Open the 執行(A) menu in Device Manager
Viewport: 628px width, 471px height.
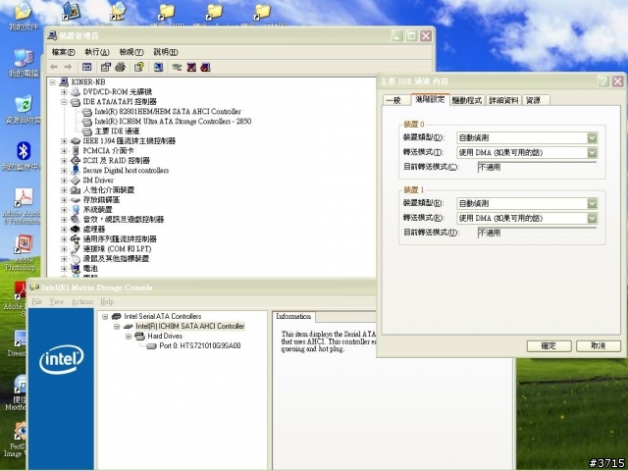point(97,52)
